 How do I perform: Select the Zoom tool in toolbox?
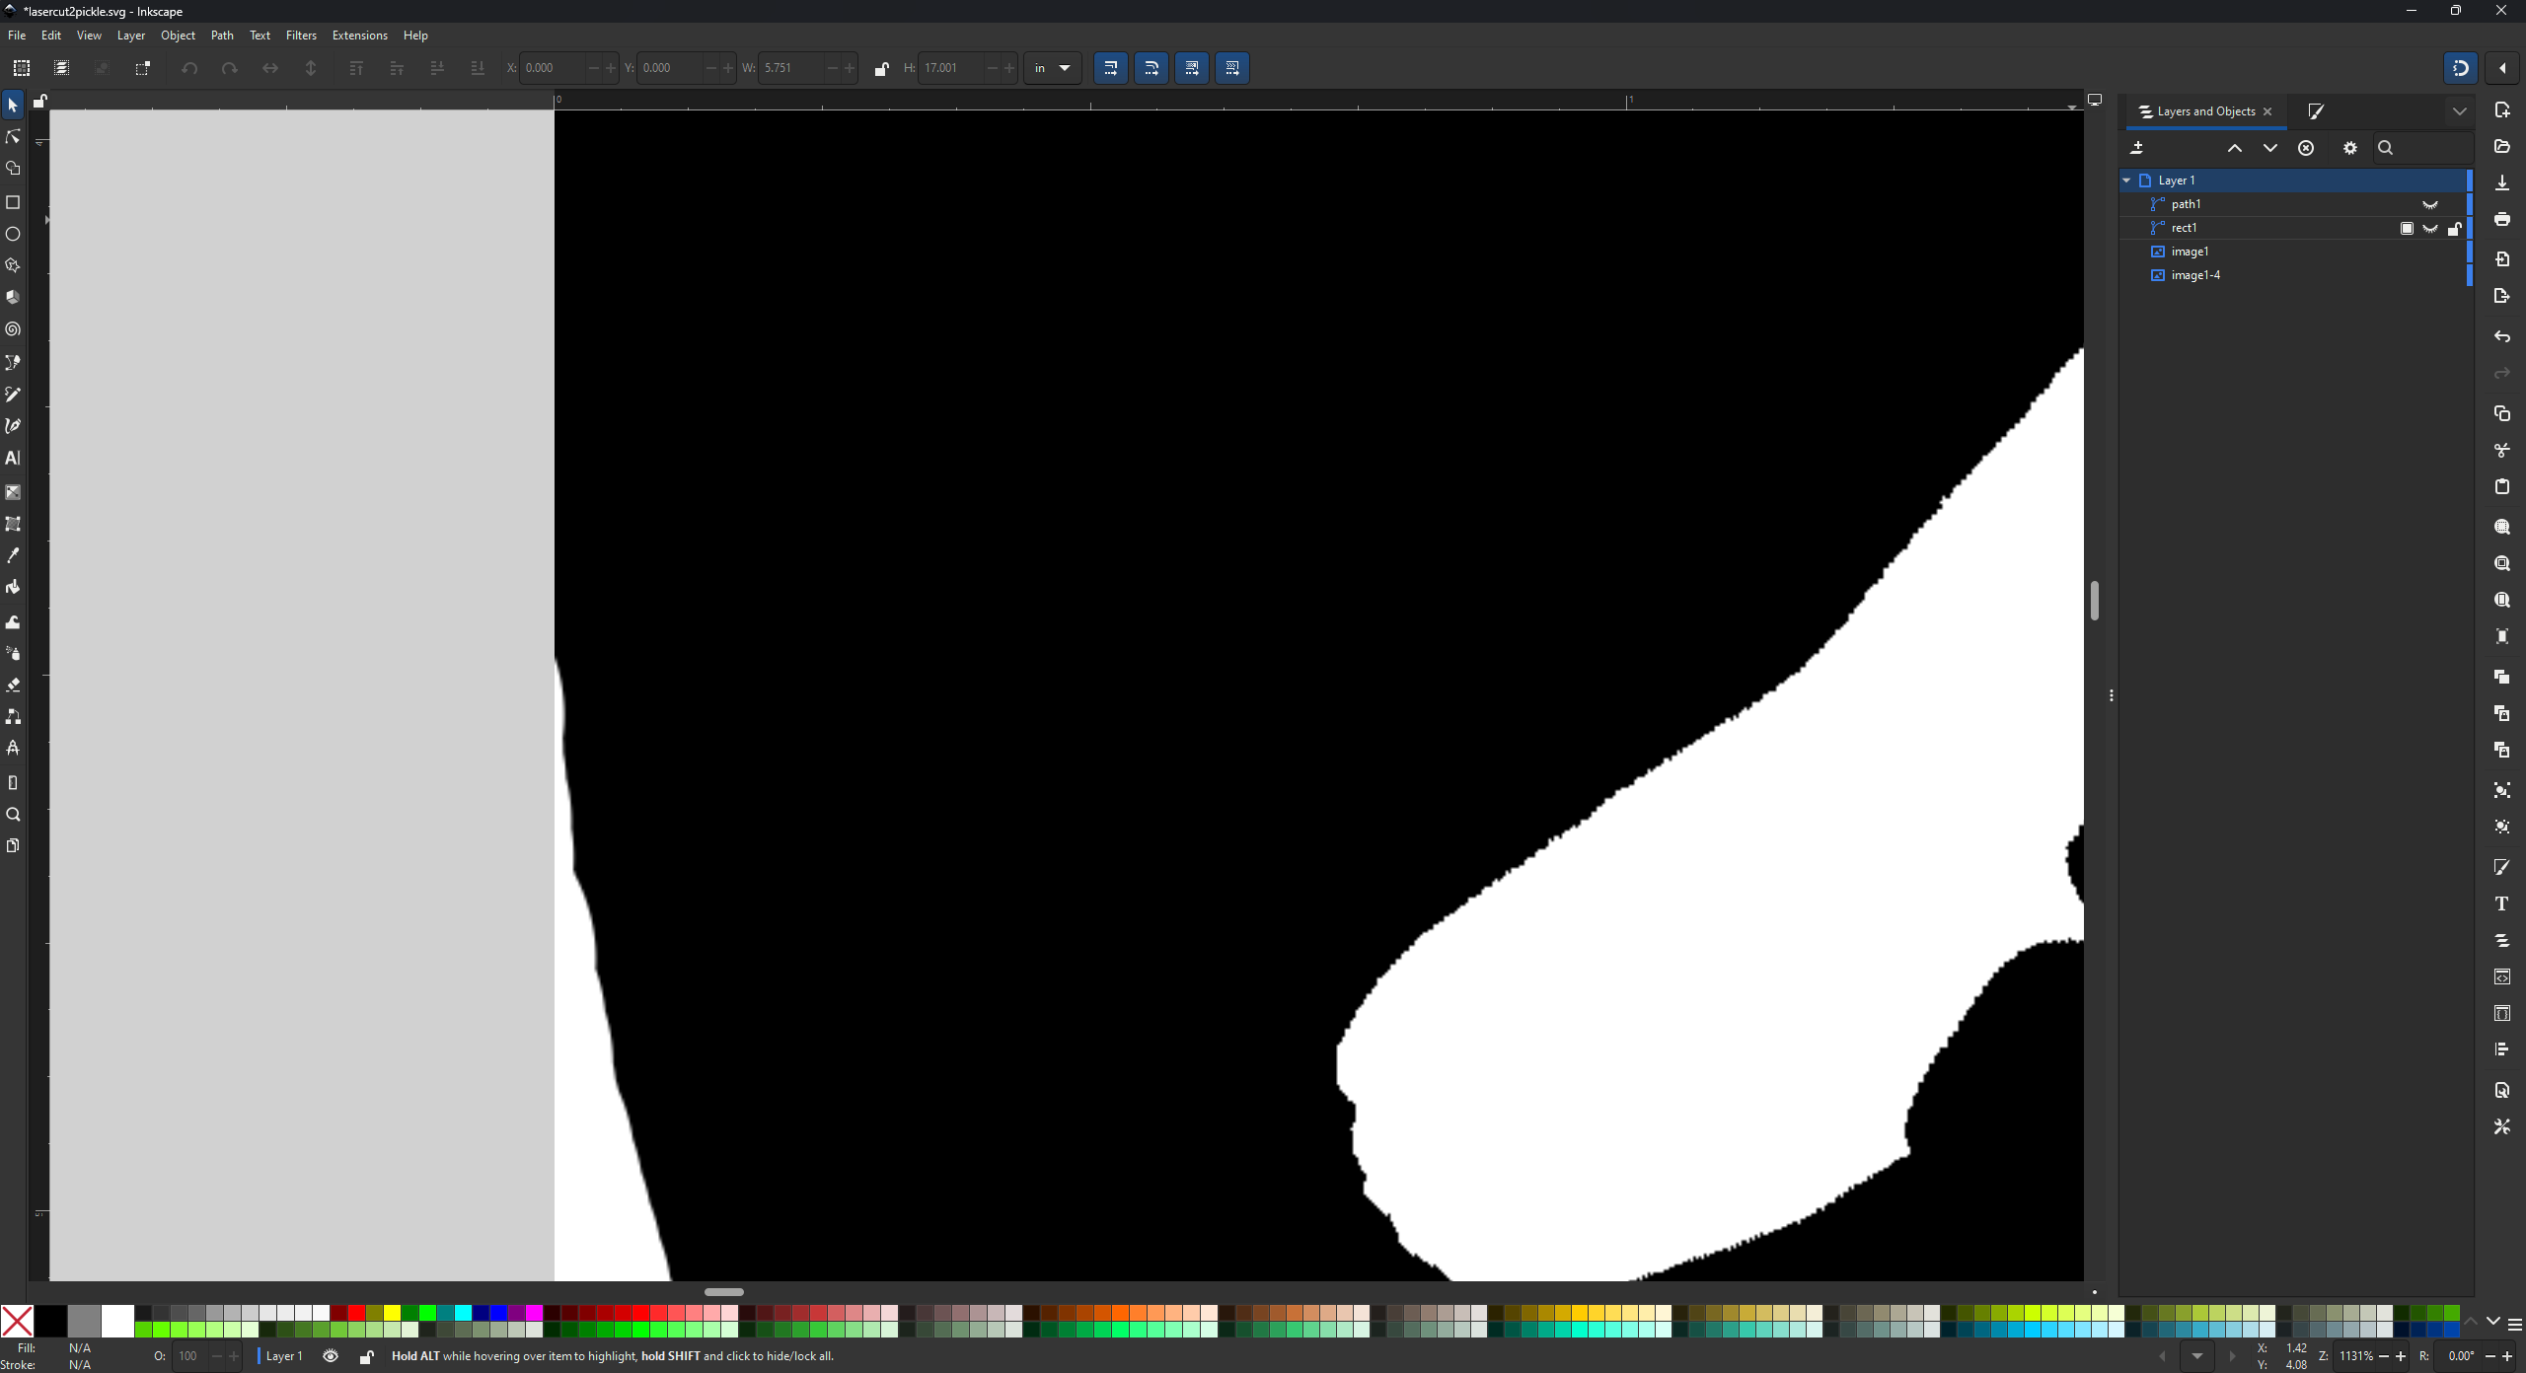[13, 815]
